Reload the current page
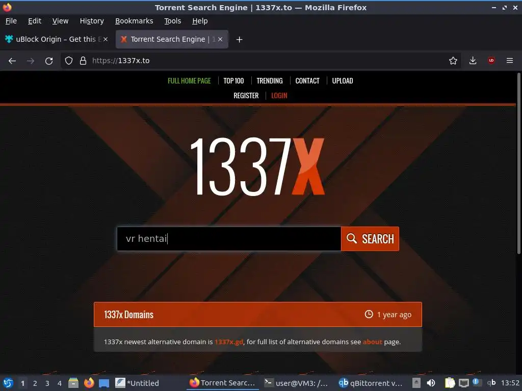Screen dimensions: 522x391 pyautogui.click(x=49, y=61)
